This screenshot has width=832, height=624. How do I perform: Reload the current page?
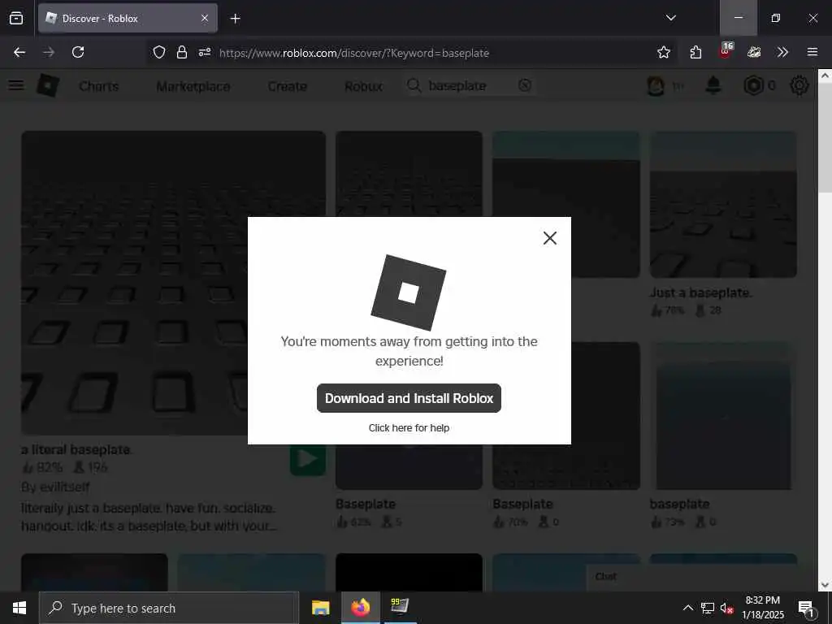point(78,52)
